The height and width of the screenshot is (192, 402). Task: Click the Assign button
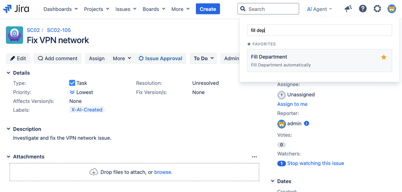[97, 59]
